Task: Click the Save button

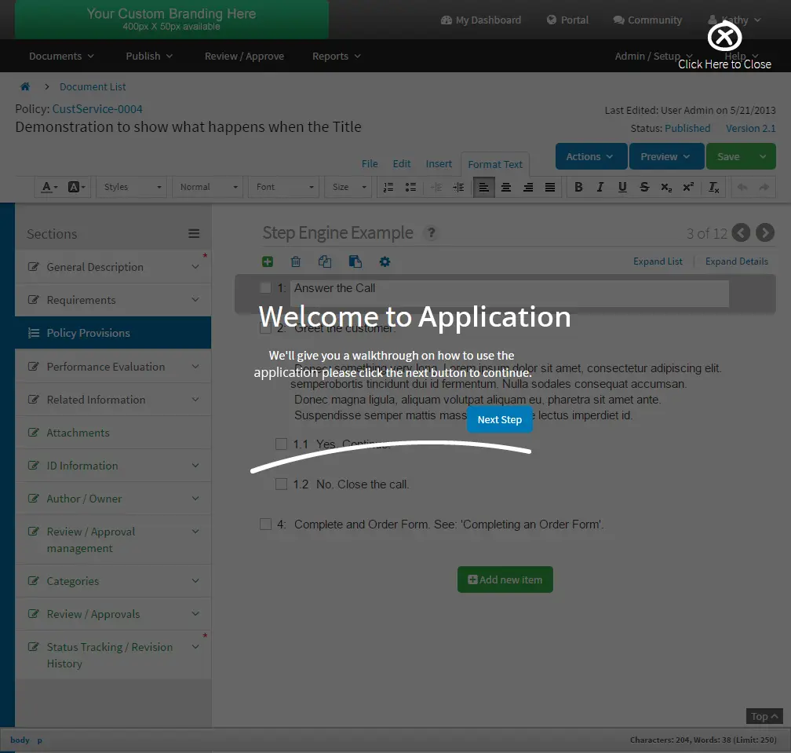Action: click(728, 156)
